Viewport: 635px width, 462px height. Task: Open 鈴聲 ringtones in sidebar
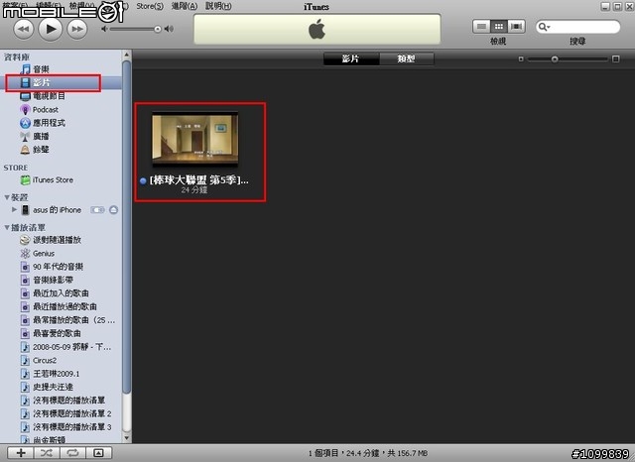(x=35, y=150)
